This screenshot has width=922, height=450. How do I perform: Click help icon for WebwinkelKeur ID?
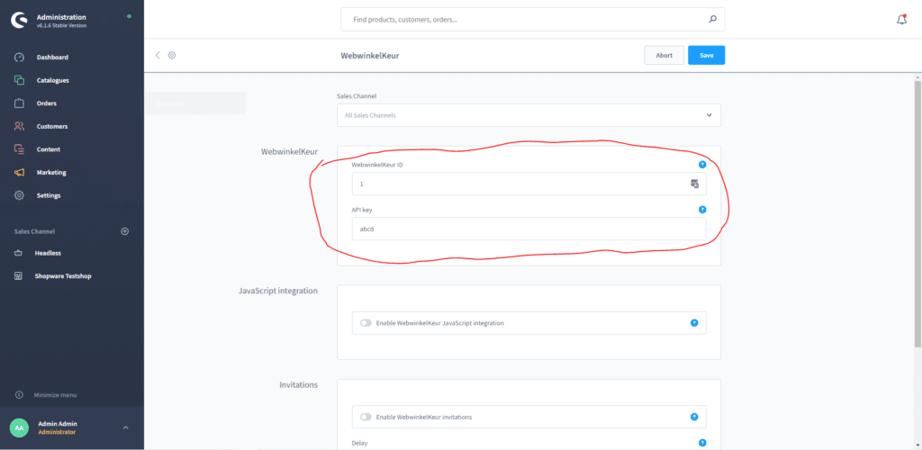[701, 165]
